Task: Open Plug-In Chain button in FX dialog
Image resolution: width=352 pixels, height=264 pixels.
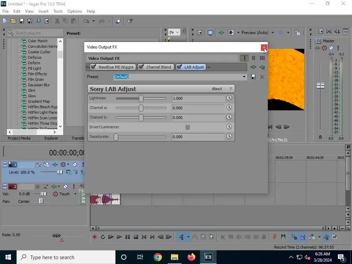Action: tap(253, 67)
